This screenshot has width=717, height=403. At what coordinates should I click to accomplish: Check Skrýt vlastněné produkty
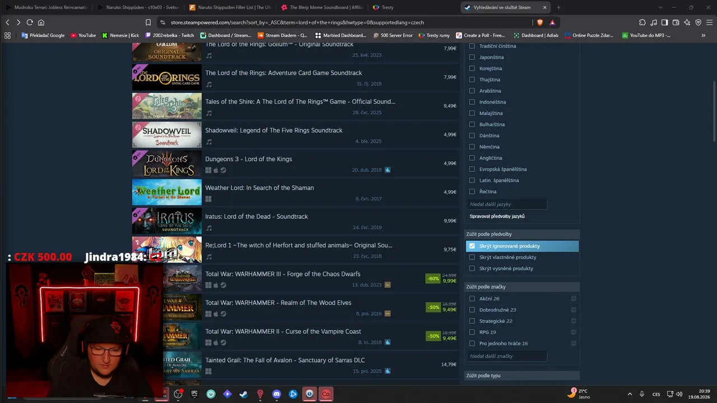[x=472, y=257]
